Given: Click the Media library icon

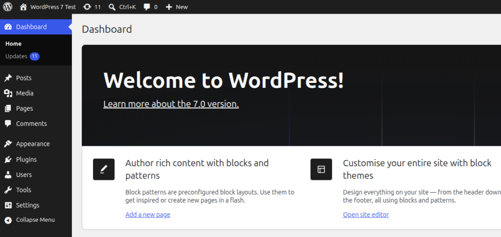Looking at the screenshot, I should (8, 93).
